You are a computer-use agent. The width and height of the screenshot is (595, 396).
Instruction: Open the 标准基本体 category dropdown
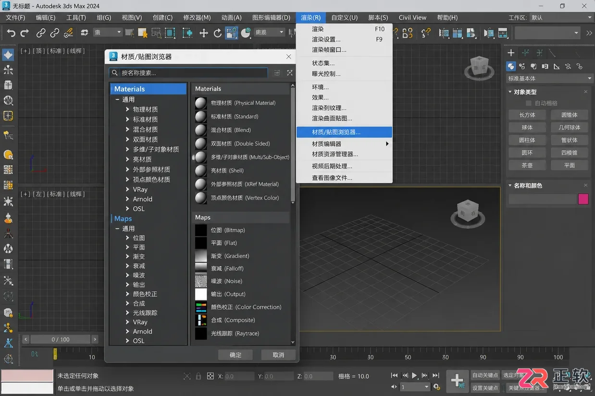tap(550, 78)
